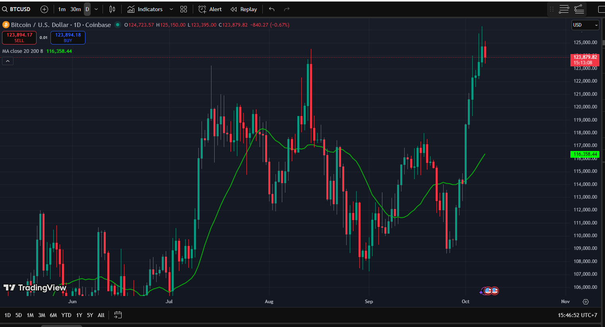
Task: Expand the time interval dropdown arrow
Action: click(96, 9)
